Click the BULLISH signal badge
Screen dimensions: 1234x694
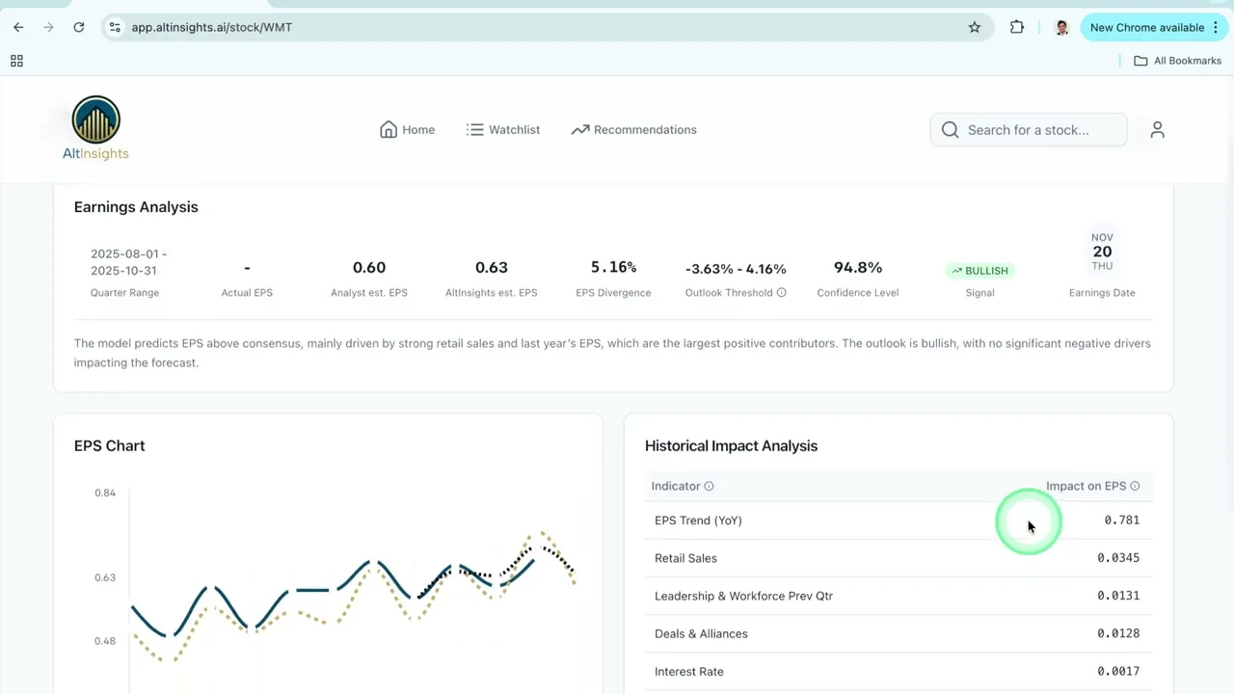(x=979, y=271)
